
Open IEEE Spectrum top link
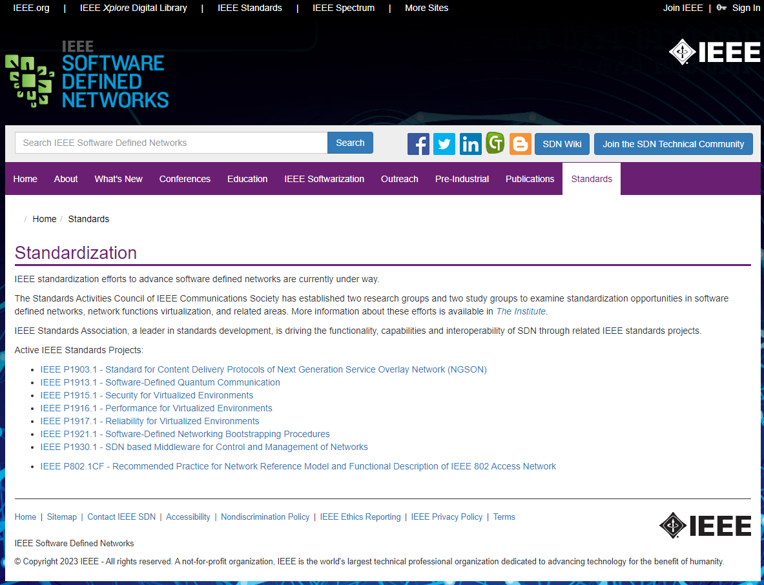[344, 8]
